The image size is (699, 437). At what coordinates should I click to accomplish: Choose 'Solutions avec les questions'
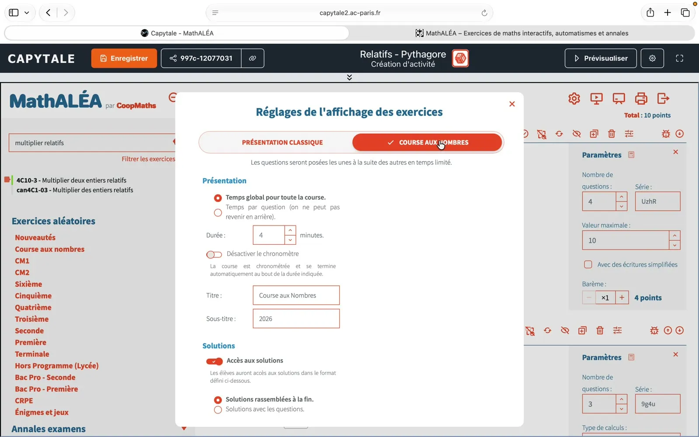coord(218,410)
